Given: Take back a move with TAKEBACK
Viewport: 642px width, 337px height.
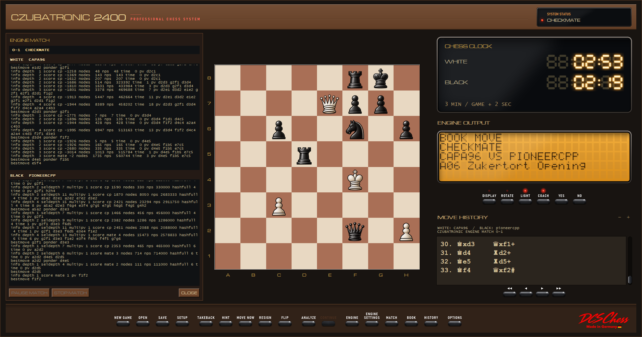Looking at the screenshot, I should pyautogui.click(x=206, y=323).
